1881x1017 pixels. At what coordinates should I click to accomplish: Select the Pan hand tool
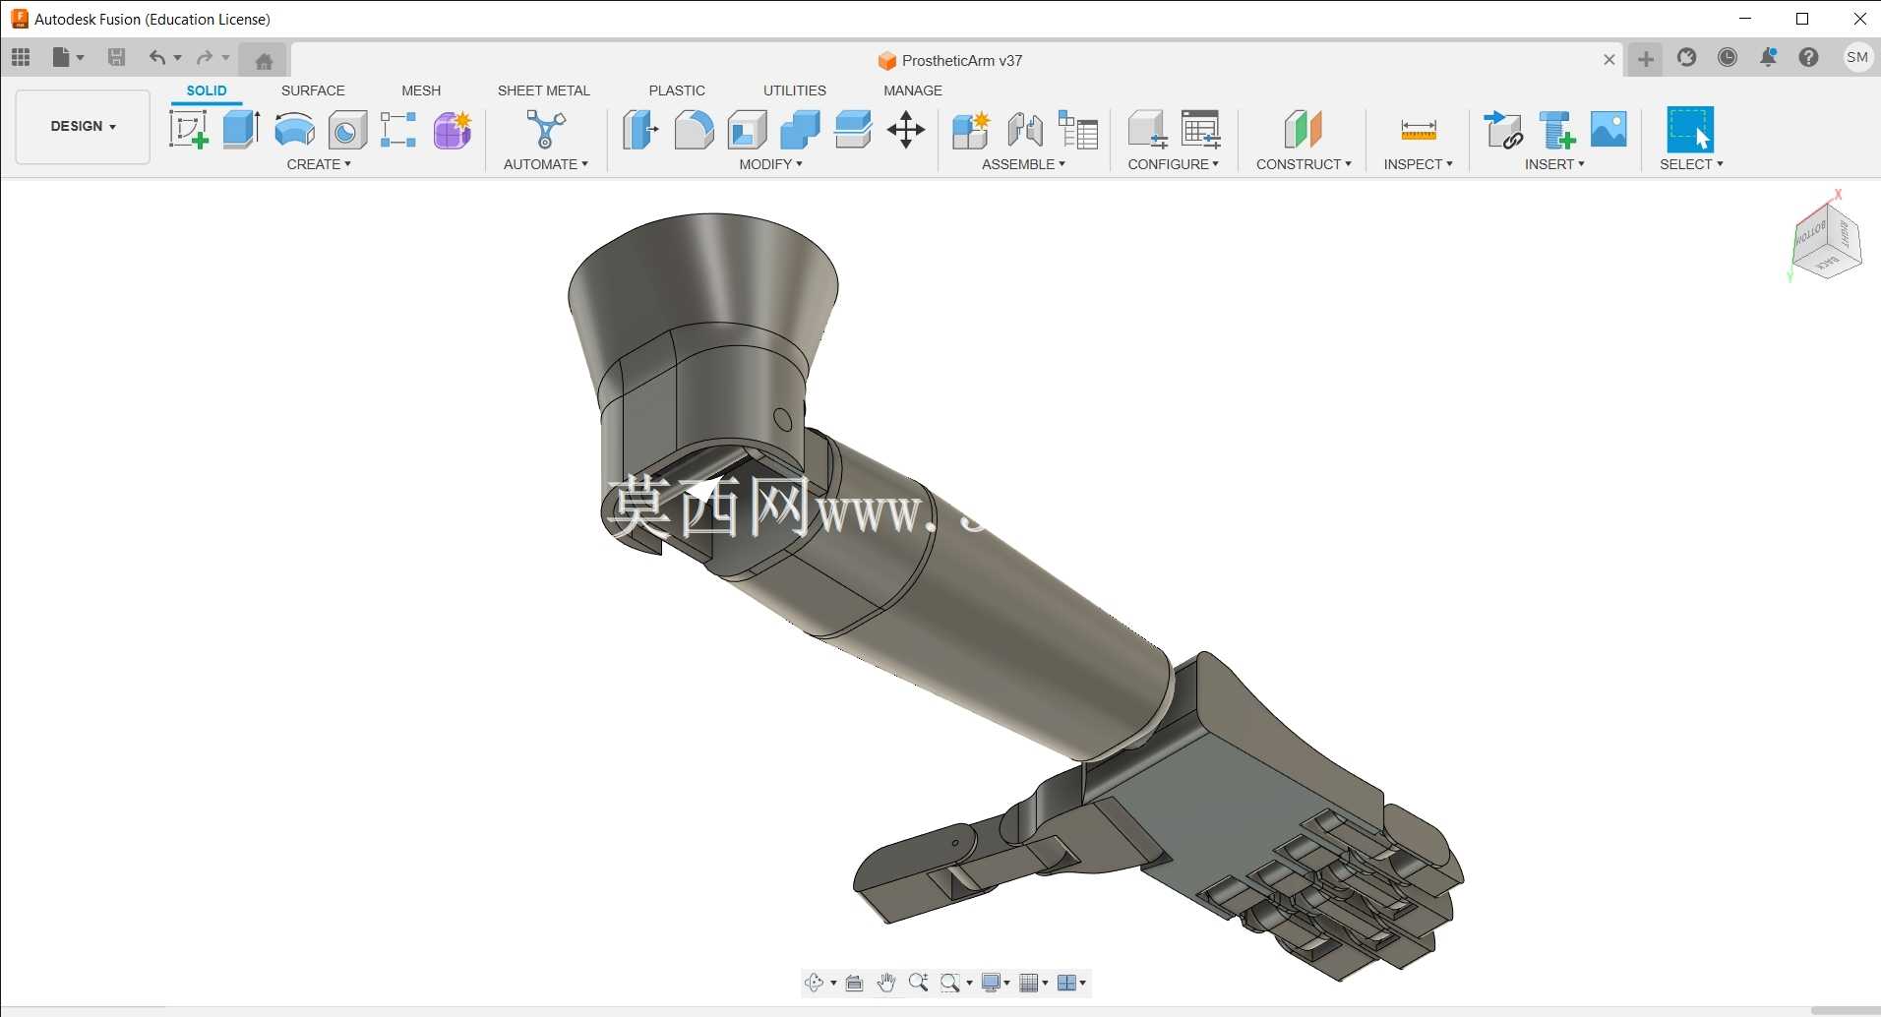pos(885,983)
